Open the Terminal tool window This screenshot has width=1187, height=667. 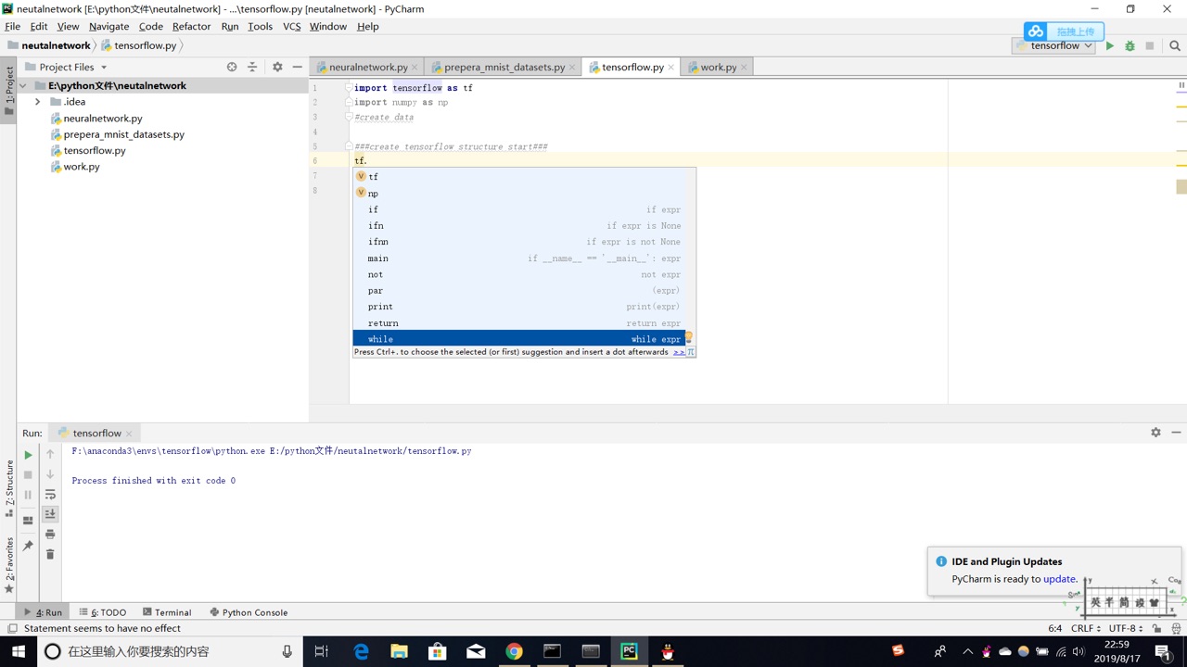click(x=167, y=612)
